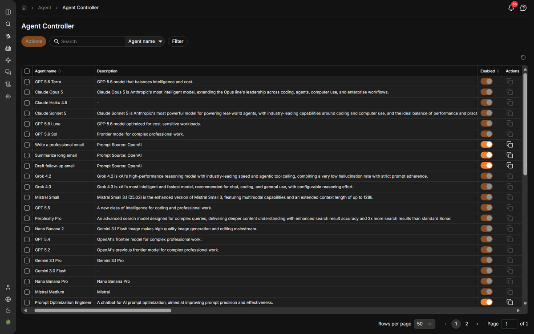The image size is (534, 334).
Task: Open the building sidebar icon
Action: (x=8, y=48)
